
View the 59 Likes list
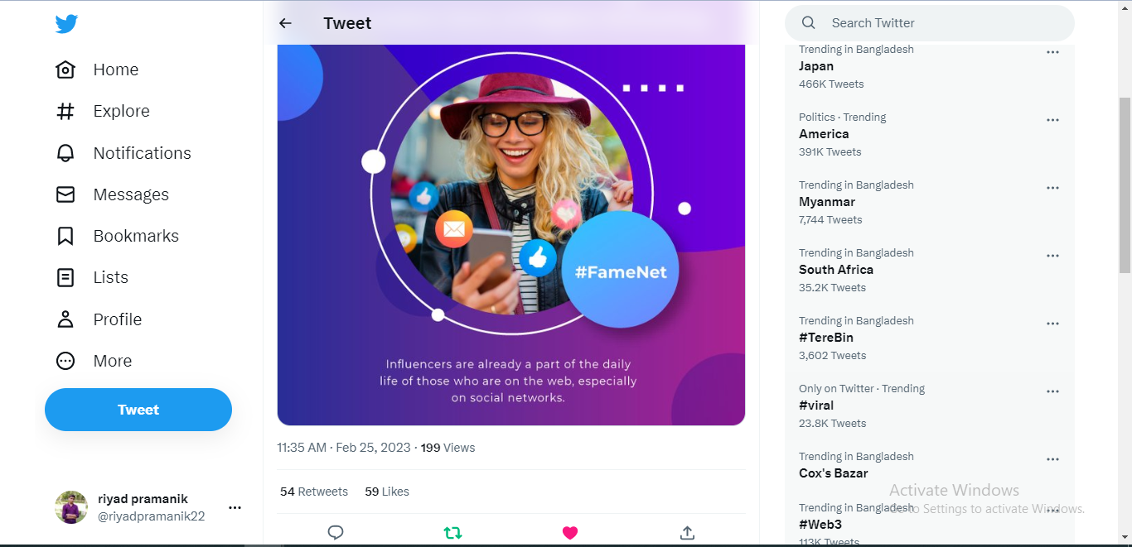click(387, 492)
